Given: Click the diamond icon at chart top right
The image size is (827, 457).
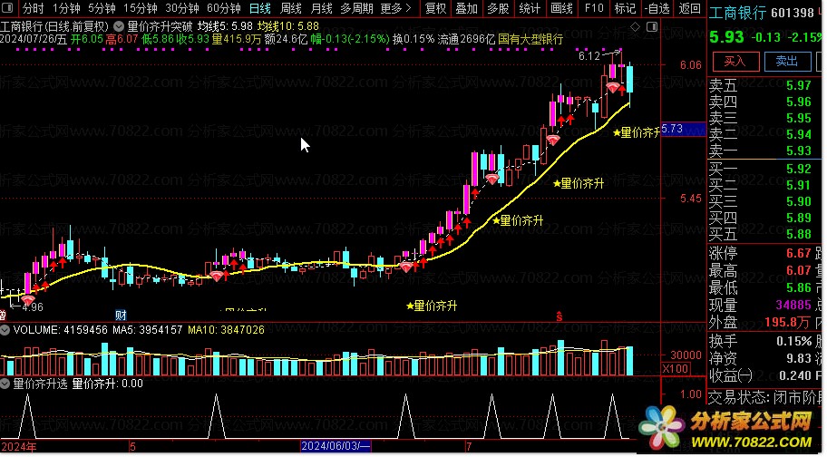Looking at the screenshot, I should click(636, 26).
